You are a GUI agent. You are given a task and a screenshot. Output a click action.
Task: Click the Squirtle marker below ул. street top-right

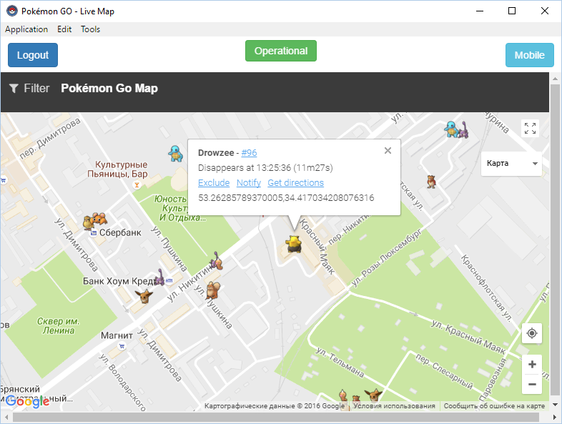click(451, 129)
